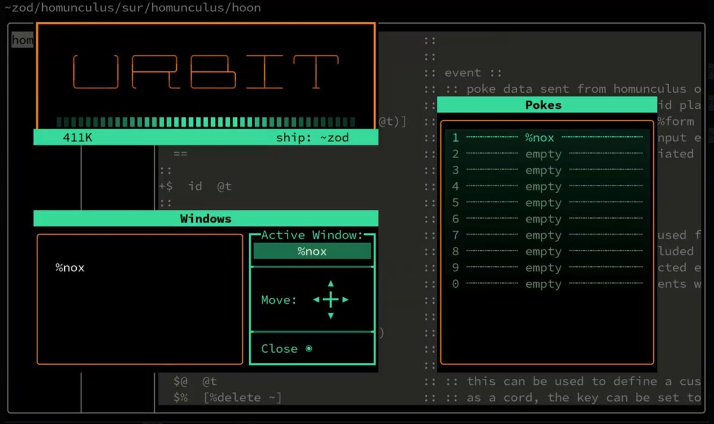Click the code line '$@ @t'
The width and height of the screenshot is (714, 424).
click(x=195, y=381)
